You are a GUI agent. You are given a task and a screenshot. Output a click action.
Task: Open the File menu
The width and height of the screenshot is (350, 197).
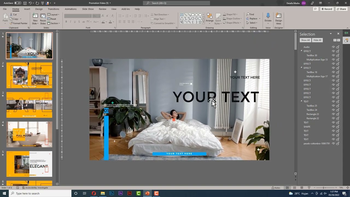5,9
